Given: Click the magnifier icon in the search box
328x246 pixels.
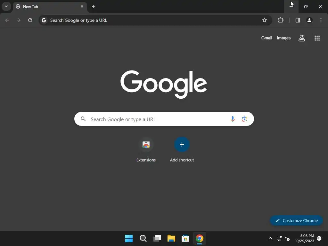Looking at the screenshot, I should click(83, 119).
